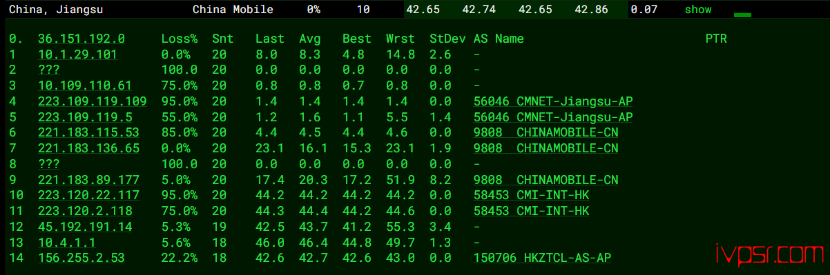Open hop 0 IP 36.151.192.0
Image resolution: width=830 pixels, height=275 pixels.
point(81,39)
